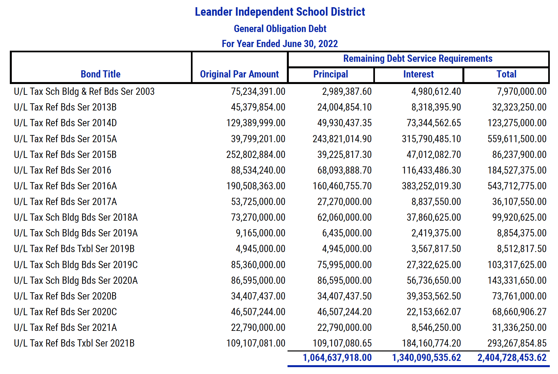Image resolution: width=558 pixels, height=374 pixels.
Task: Click the General Obligation Debt subtitle
Action: 280,29
